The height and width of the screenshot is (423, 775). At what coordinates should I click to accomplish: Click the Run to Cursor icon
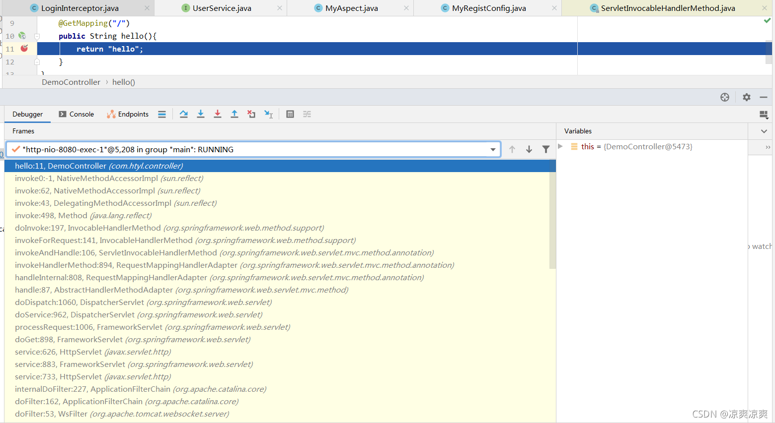[268, 114]
